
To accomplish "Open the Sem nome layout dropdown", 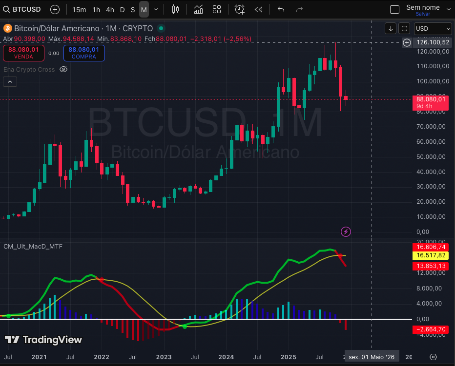I will coord(424,7).
